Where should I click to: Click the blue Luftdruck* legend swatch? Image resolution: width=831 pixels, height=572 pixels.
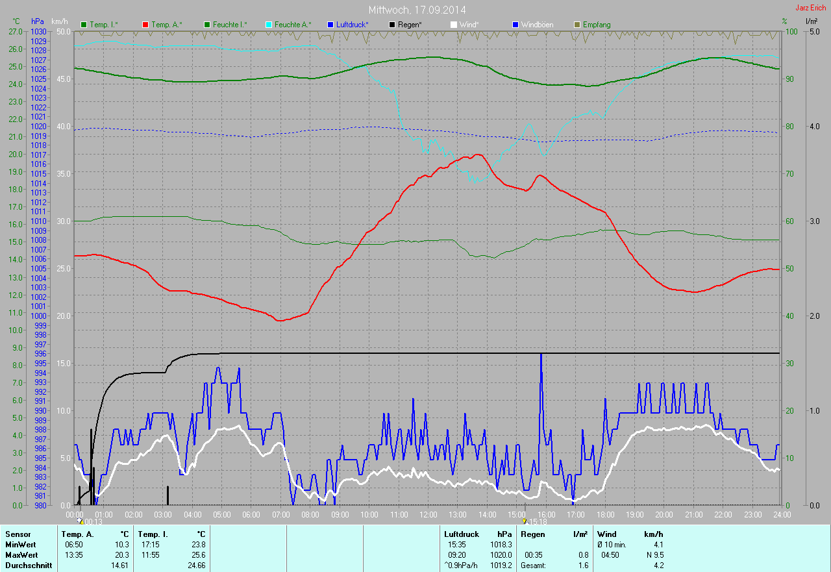coord(330,25)
